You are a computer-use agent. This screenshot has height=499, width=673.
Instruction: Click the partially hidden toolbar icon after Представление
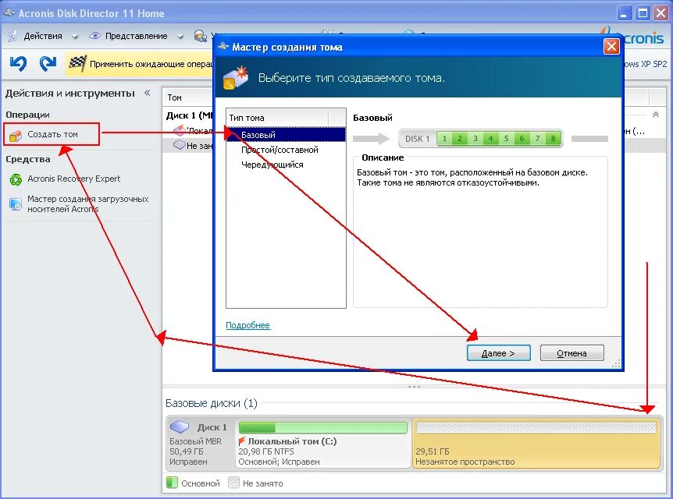click(x=200, y=36)
